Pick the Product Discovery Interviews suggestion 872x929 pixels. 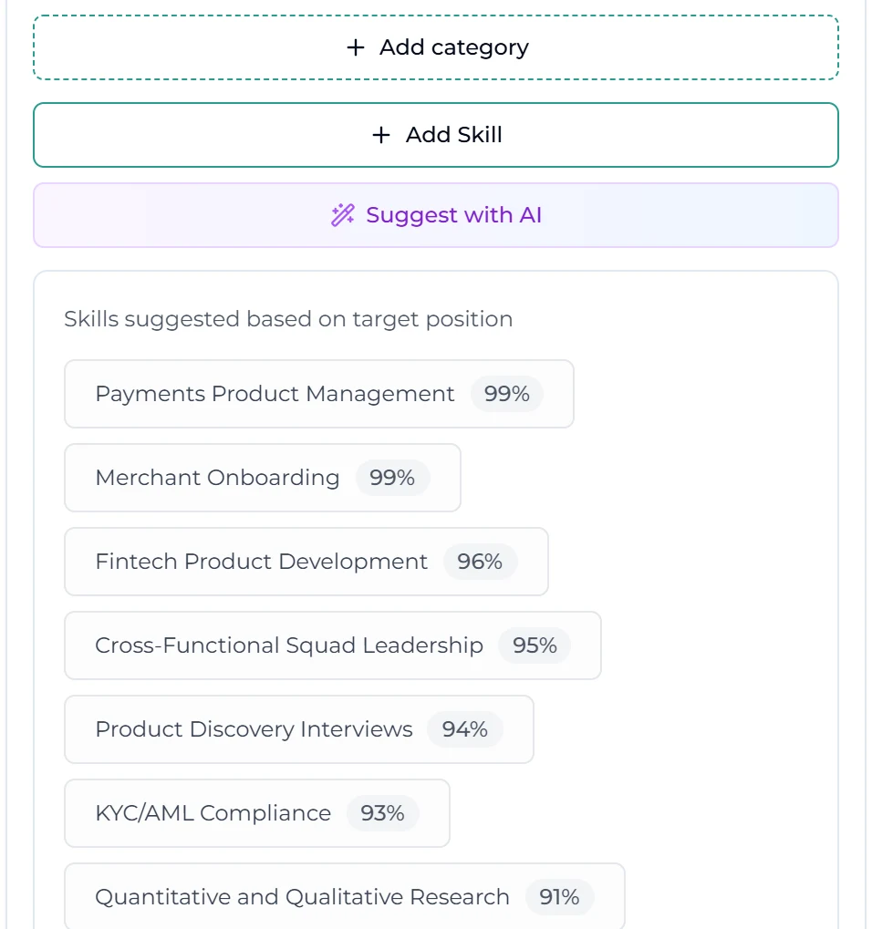pos(299,729)
